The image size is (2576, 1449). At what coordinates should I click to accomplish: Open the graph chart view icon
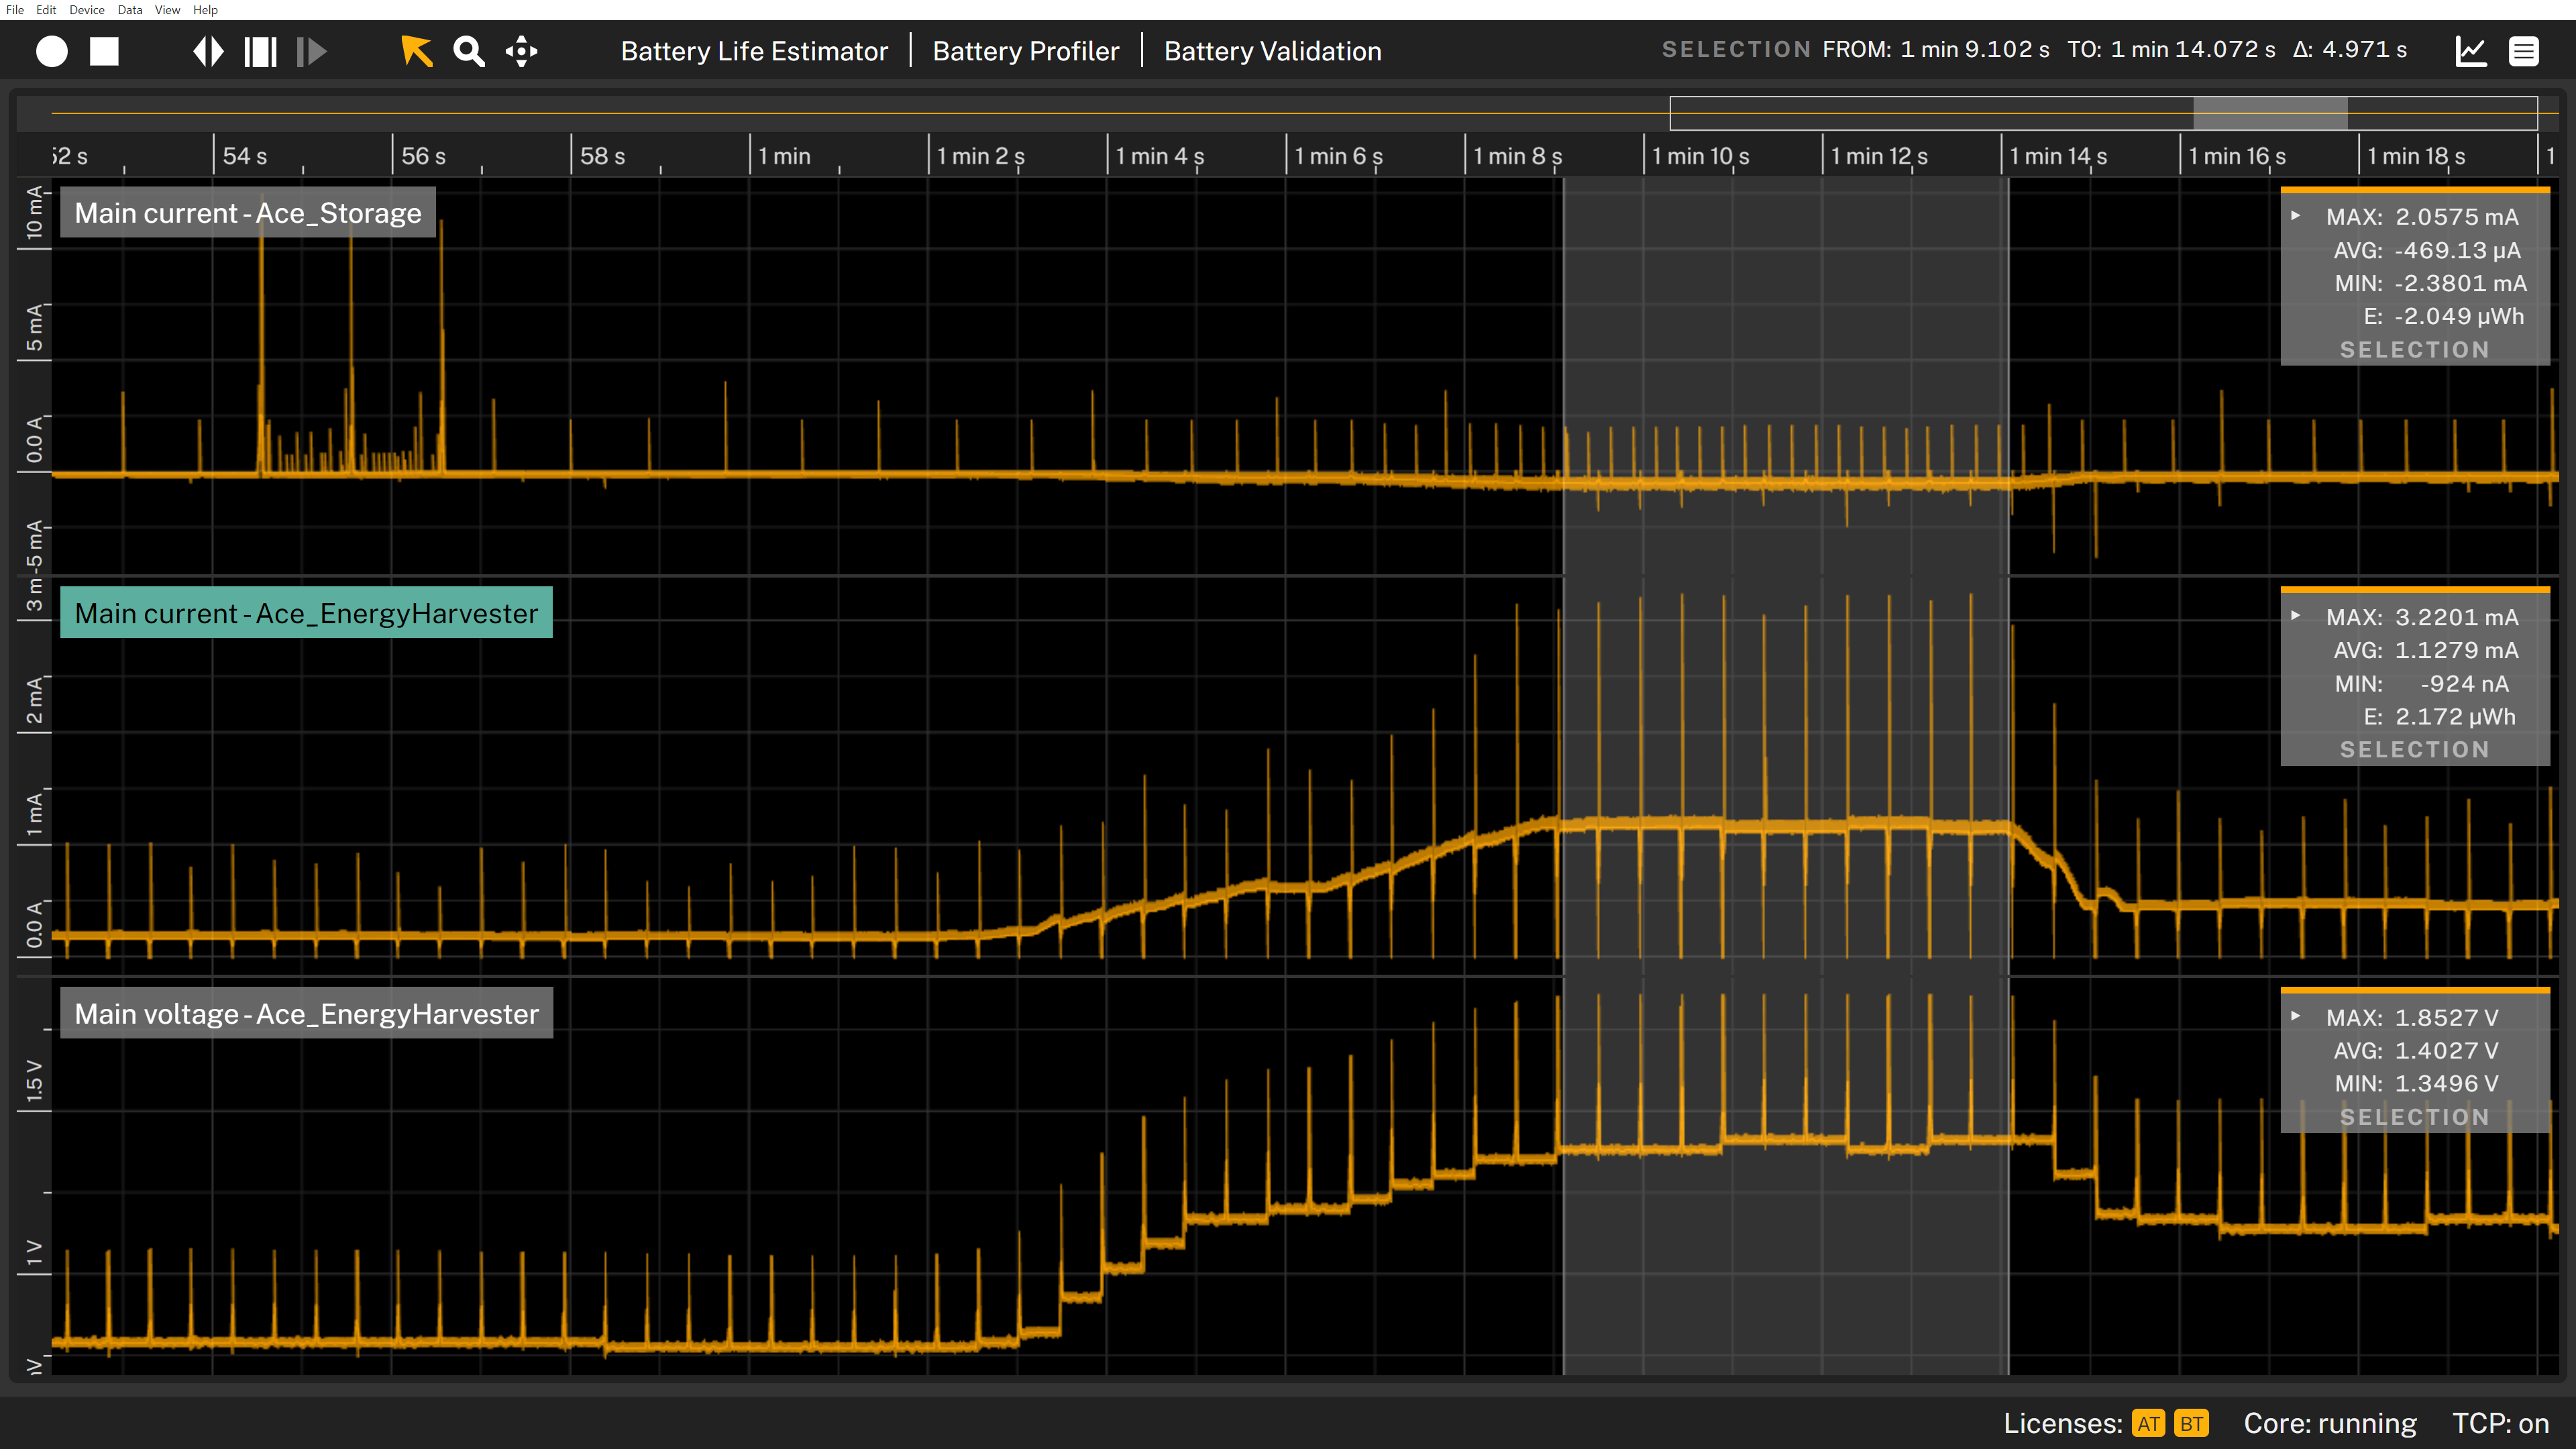(x=2471, y=51)
